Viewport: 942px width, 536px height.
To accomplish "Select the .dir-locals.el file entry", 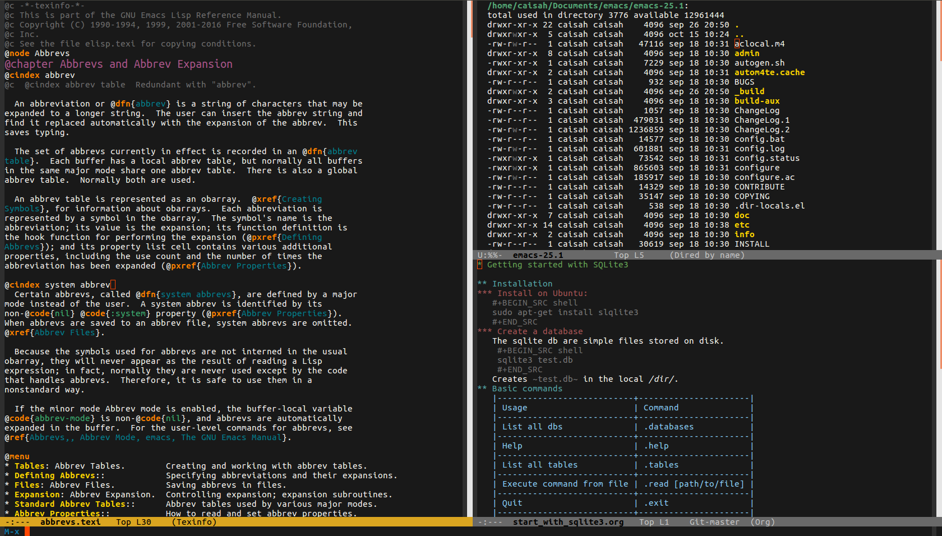I will pyautogui.click(x=769, y=206).
